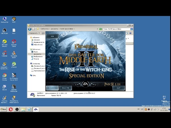171x128 pixels.
Task: Click OBS Studio icon in taskbar
Action: click(x=17, y=109)
